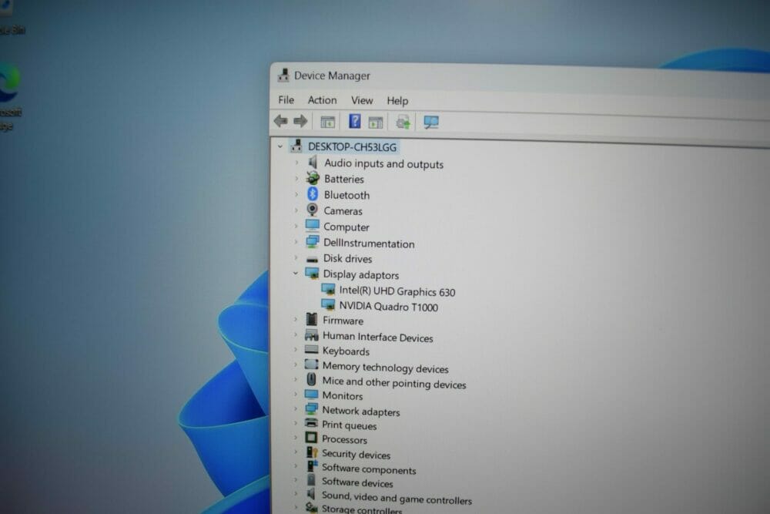Select Software devices label
770x514 pixels.
coord(357,482)
